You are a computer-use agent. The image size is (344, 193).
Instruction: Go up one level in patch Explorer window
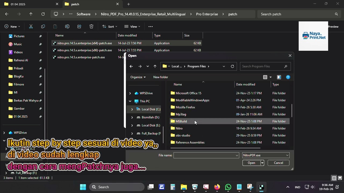[31, 14]
